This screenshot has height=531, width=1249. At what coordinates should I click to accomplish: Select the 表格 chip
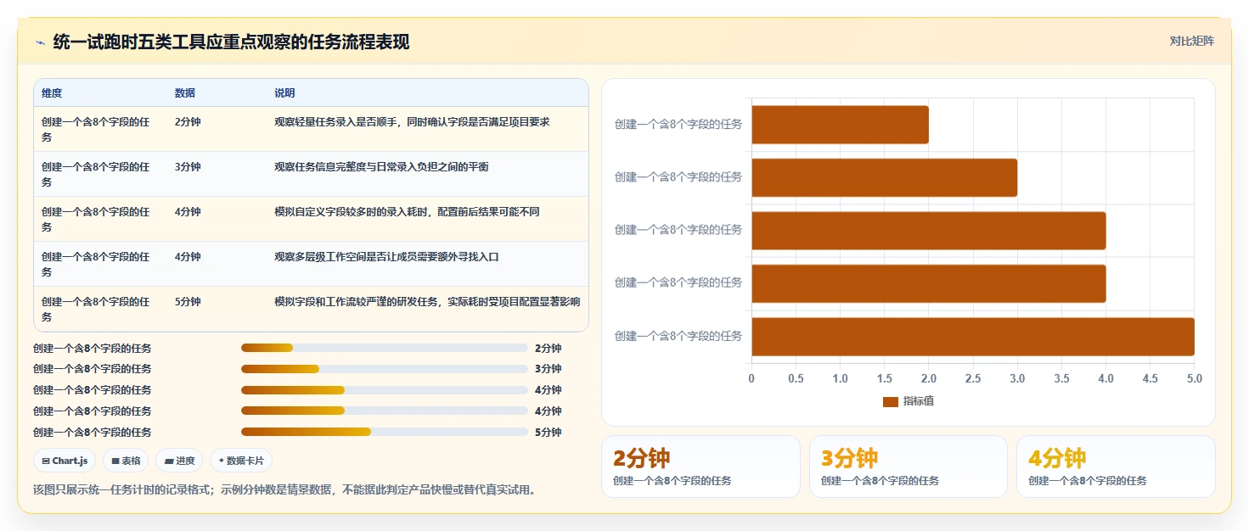click(126, 461)
